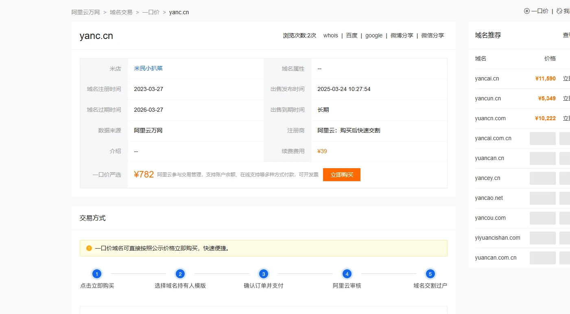Viewport: 570px width, 314px height.
Task: Go to 阿里云万网 in breadcrumb
Action: point(85,12)
